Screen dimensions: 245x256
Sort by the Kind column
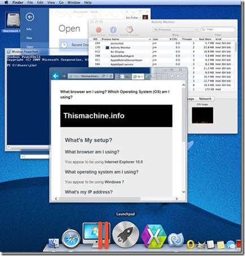click(218, 39)
